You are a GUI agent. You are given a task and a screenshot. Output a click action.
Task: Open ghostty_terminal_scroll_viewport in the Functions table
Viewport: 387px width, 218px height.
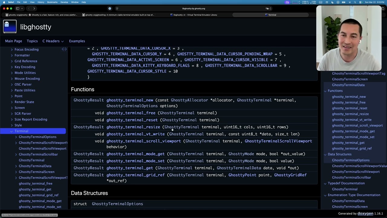(x=144, y=141)
